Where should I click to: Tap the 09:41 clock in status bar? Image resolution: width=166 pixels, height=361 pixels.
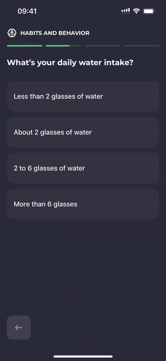pos(27,11)
